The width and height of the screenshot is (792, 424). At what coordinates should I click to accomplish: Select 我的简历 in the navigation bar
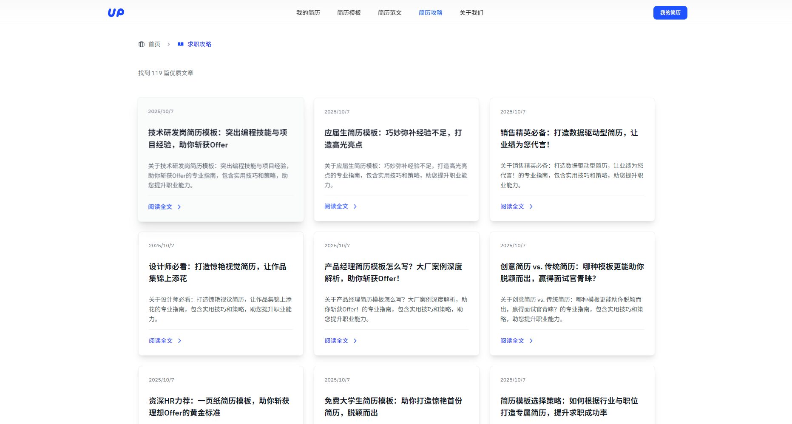(x=308, y=13)
